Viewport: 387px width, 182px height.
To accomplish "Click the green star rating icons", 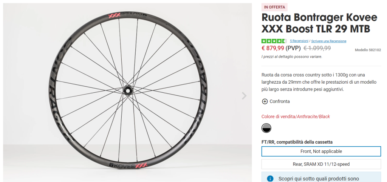I will click(274, 41).
